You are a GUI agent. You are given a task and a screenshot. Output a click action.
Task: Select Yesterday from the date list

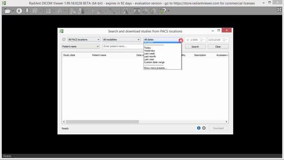pos(150,51)
